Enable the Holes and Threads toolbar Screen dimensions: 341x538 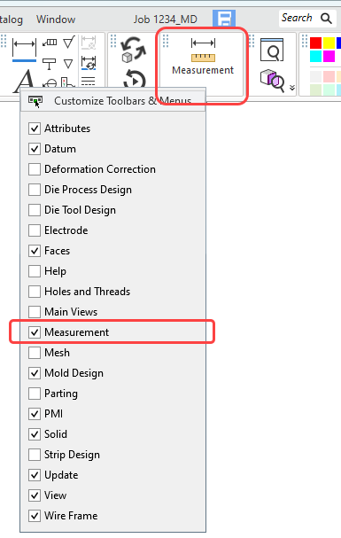(35, 292)
